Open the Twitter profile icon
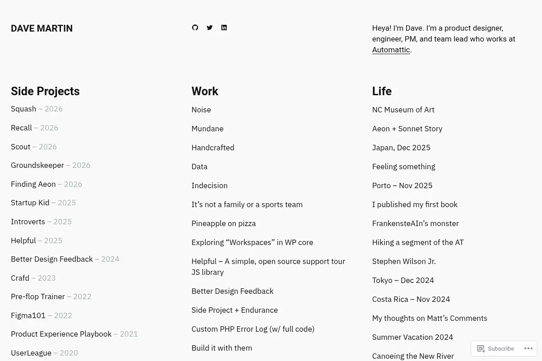This screenshot has width=542, height=361. 210,28
